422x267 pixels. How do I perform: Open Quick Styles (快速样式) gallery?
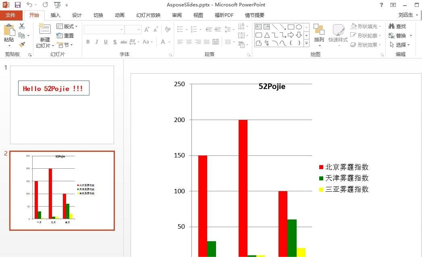[338, 35]
